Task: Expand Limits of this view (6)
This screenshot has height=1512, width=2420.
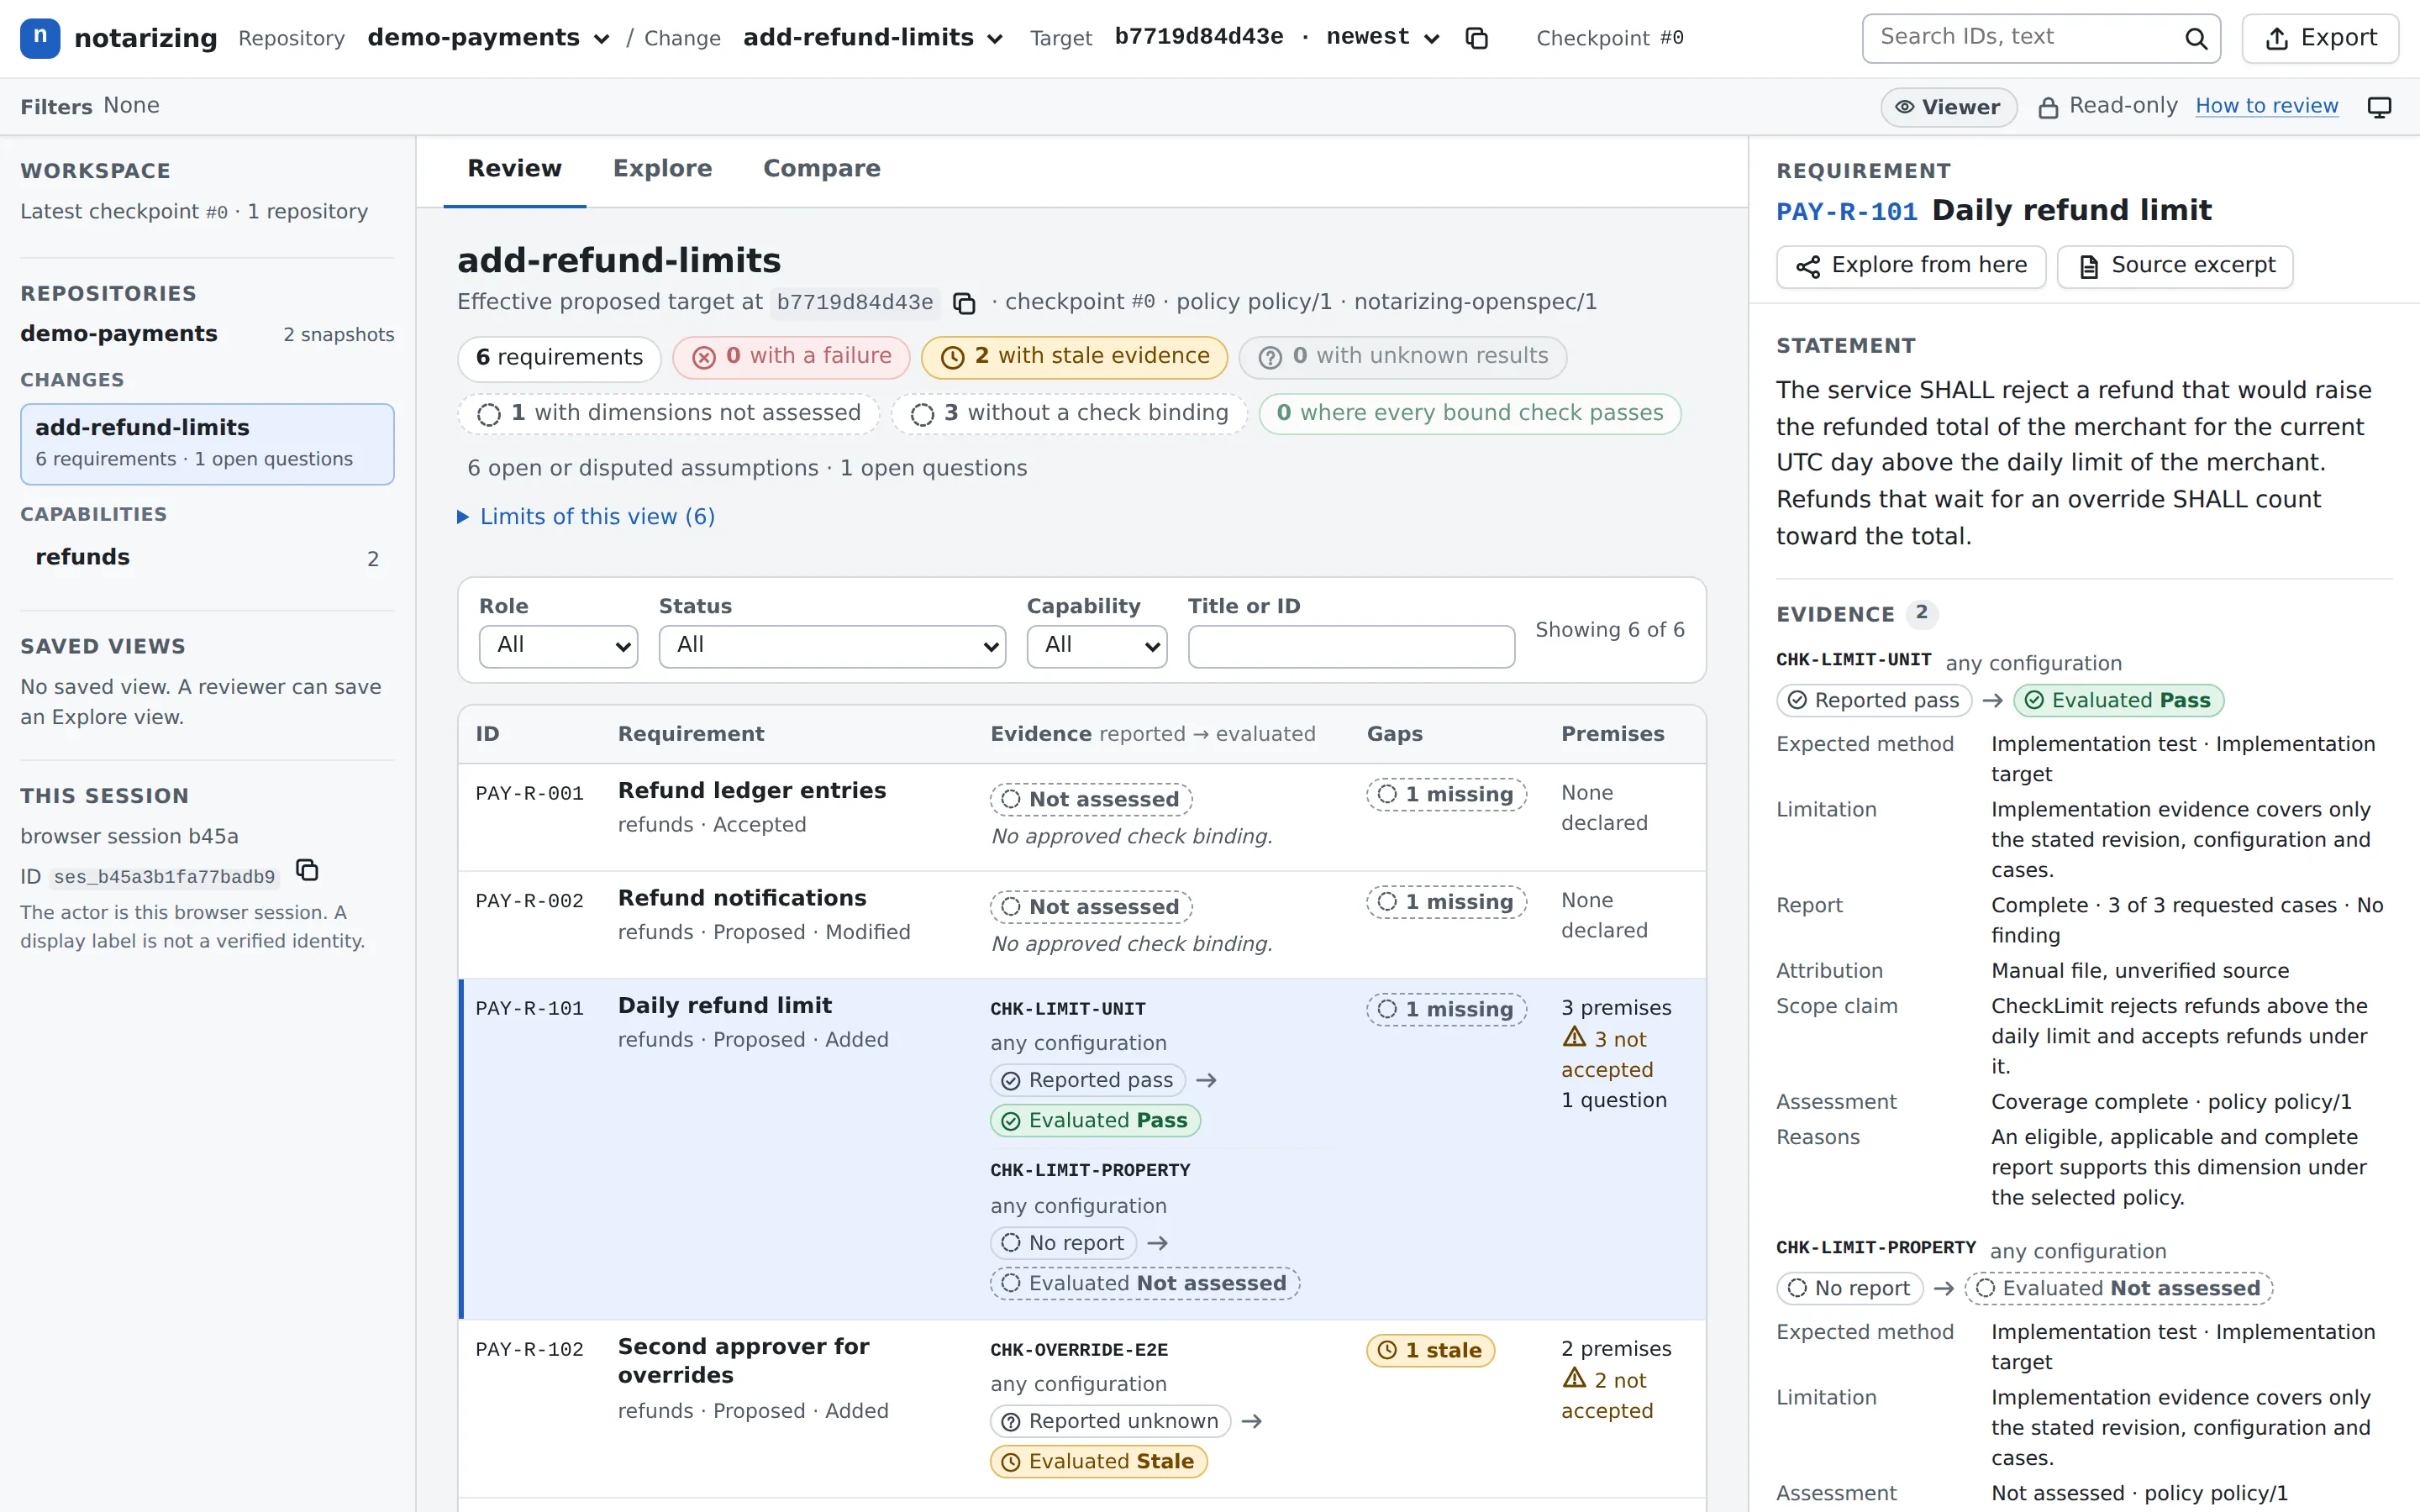Action: [586, 517]
